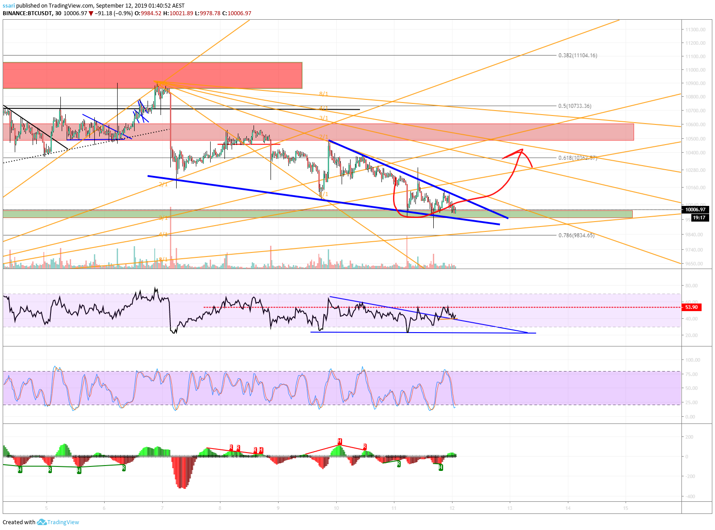This screenshot has width=715, height=530.
Task: Click the 11300.00 price axis label
Action: coord(695,30)
